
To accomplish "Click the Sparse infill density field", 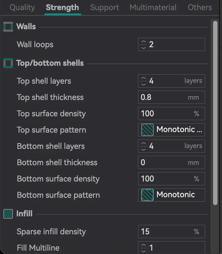I will [x=172, y=232].
